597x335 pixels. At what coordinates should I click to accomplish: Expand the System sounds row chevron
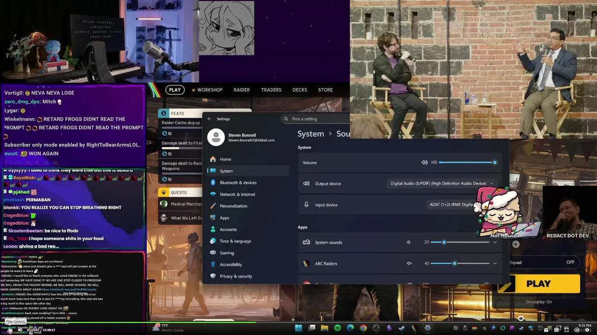(495, 242)
